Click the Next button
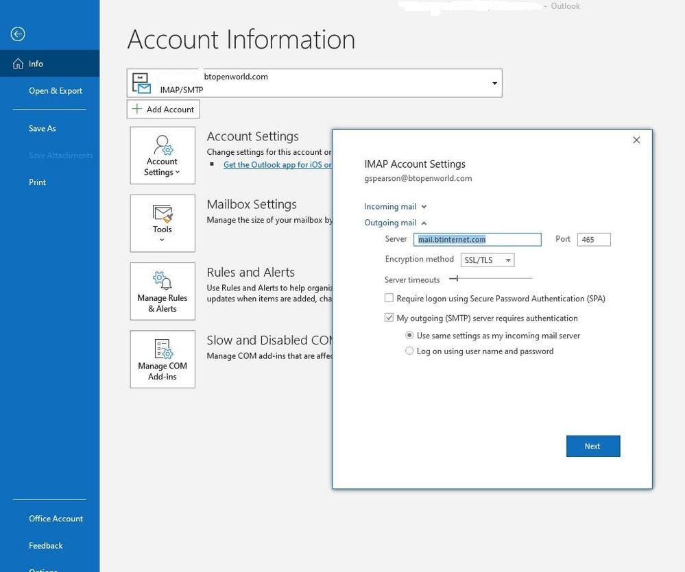685x572 pixels. point(593,446)
